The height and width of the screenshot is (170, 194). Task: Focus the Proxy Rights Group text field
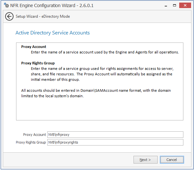click(115, 142)
